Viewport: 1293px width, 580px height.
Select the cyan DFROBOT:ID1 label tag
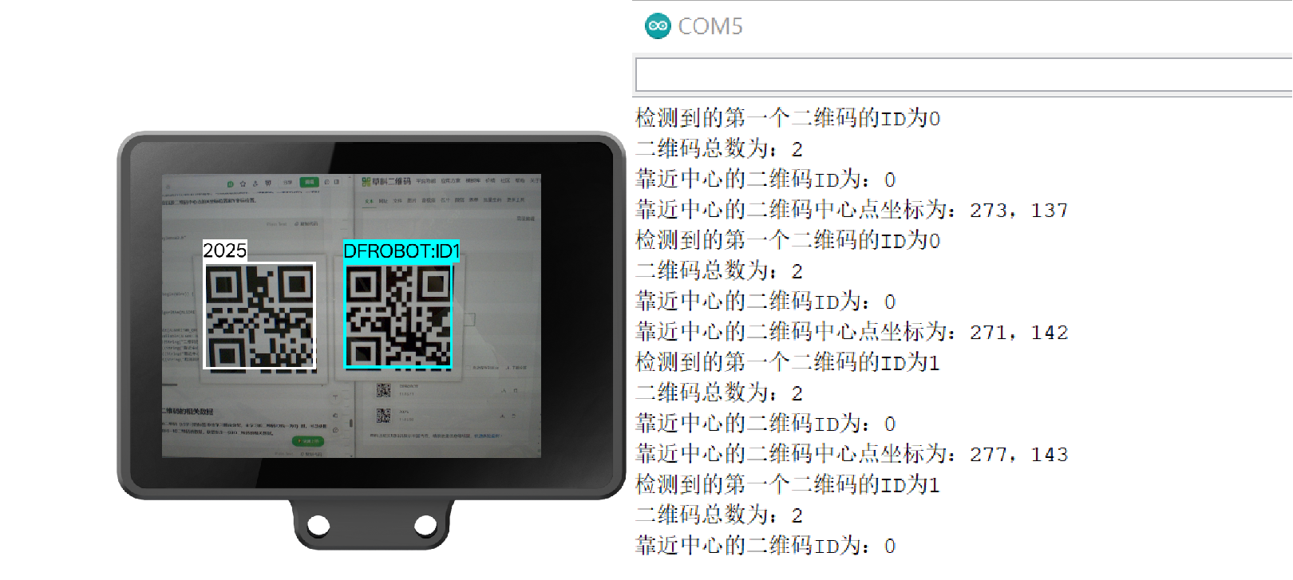401,251
